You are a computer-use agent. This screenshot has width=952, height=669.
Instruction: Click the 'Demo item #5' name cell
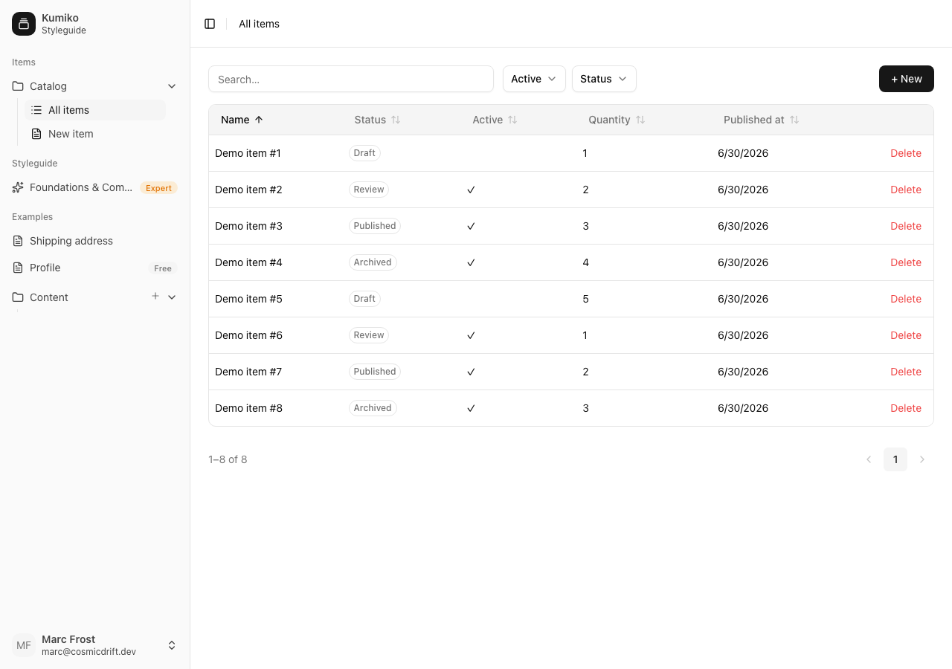click(248, 299)
